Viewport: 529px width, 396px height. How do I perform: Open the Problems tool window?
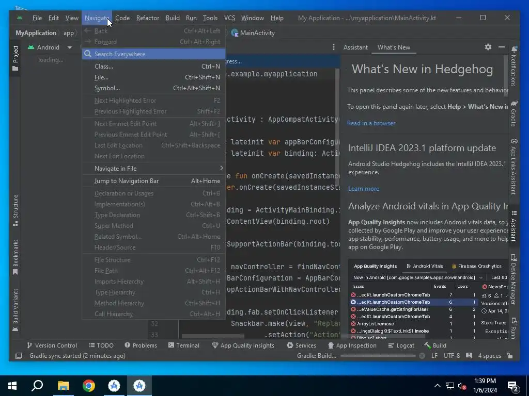141,345
